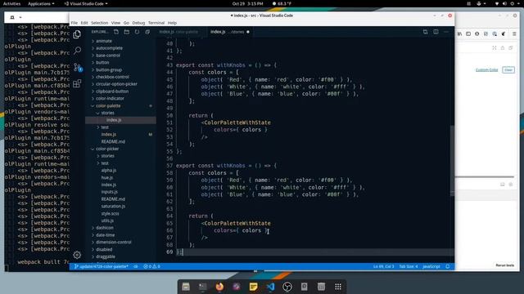
Task: Click the git branch name in status bar
Action: (102, 266)
